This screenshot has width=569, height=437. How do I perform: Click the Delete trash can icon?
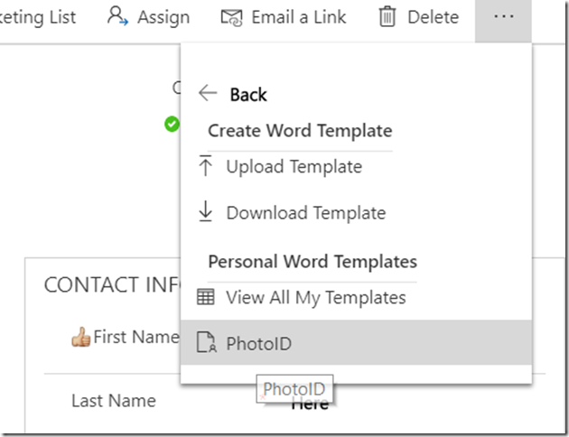click(x=387, y=16)
